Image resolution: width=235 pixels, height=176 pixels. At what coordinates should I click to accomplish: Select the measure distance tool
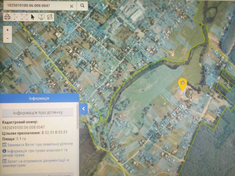tap(16, 17)
